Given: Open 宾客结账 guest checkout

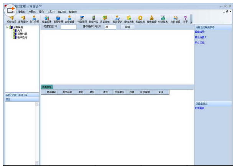Looking at the screenshot, I should (140, 20).
